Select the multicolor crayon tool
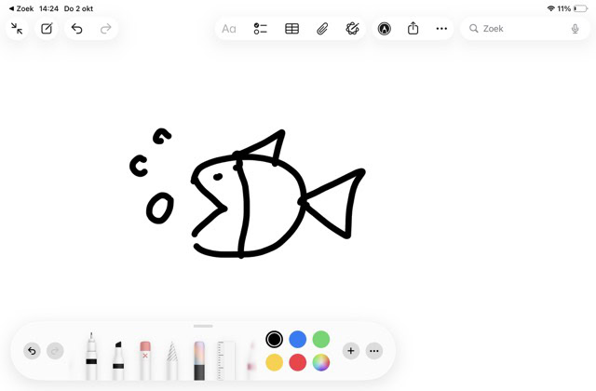Image resolution: width=596 pixels, height=391 pixels. 199,358
